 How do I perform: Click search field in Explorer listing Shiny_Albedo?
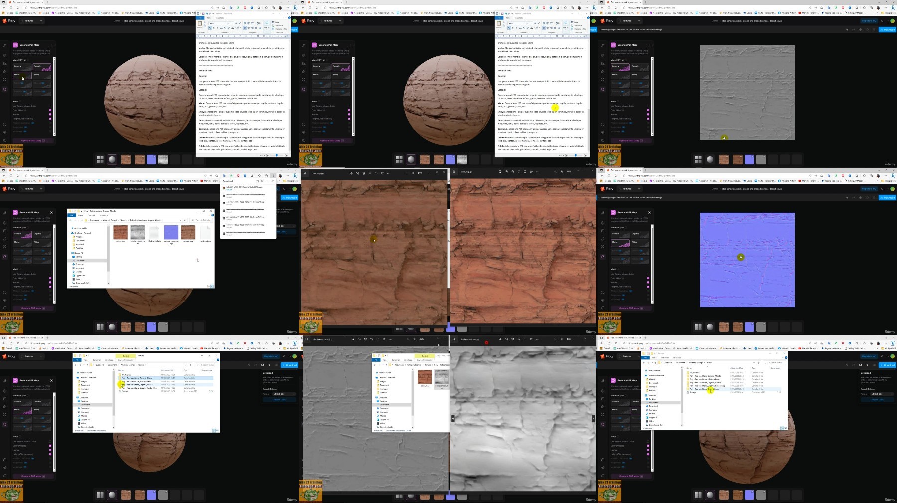pos(774,363)
